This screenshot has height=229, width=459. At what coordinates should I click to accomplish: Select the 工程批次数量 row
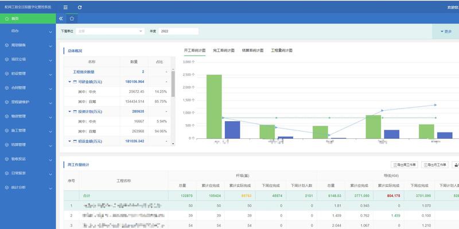117,72
